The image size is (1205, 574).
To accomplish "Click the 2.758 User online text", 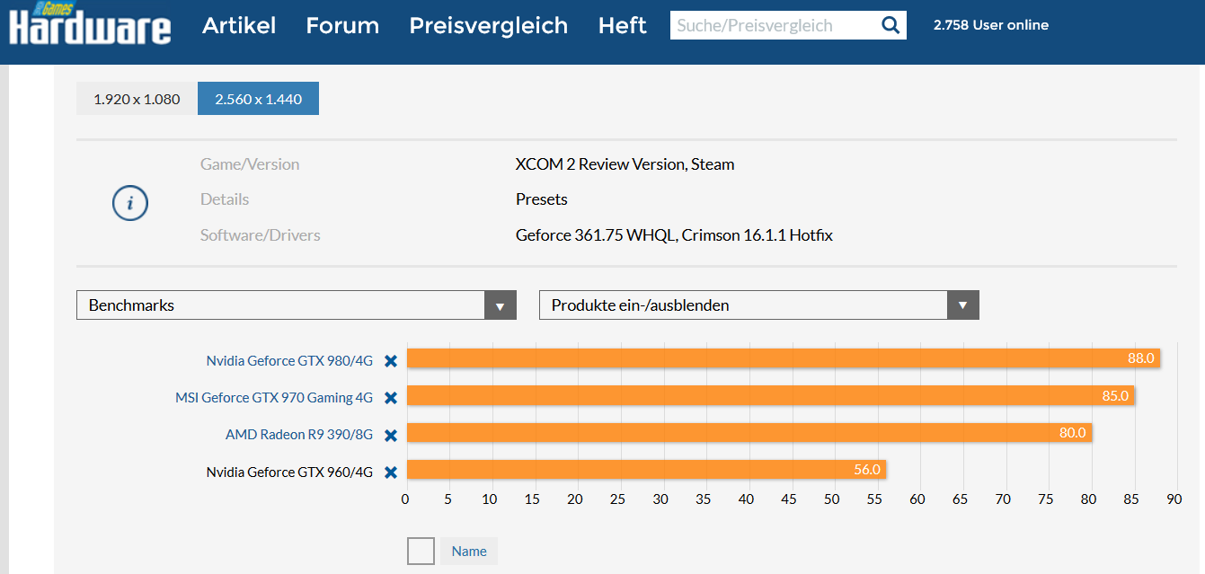I will 991,25.
